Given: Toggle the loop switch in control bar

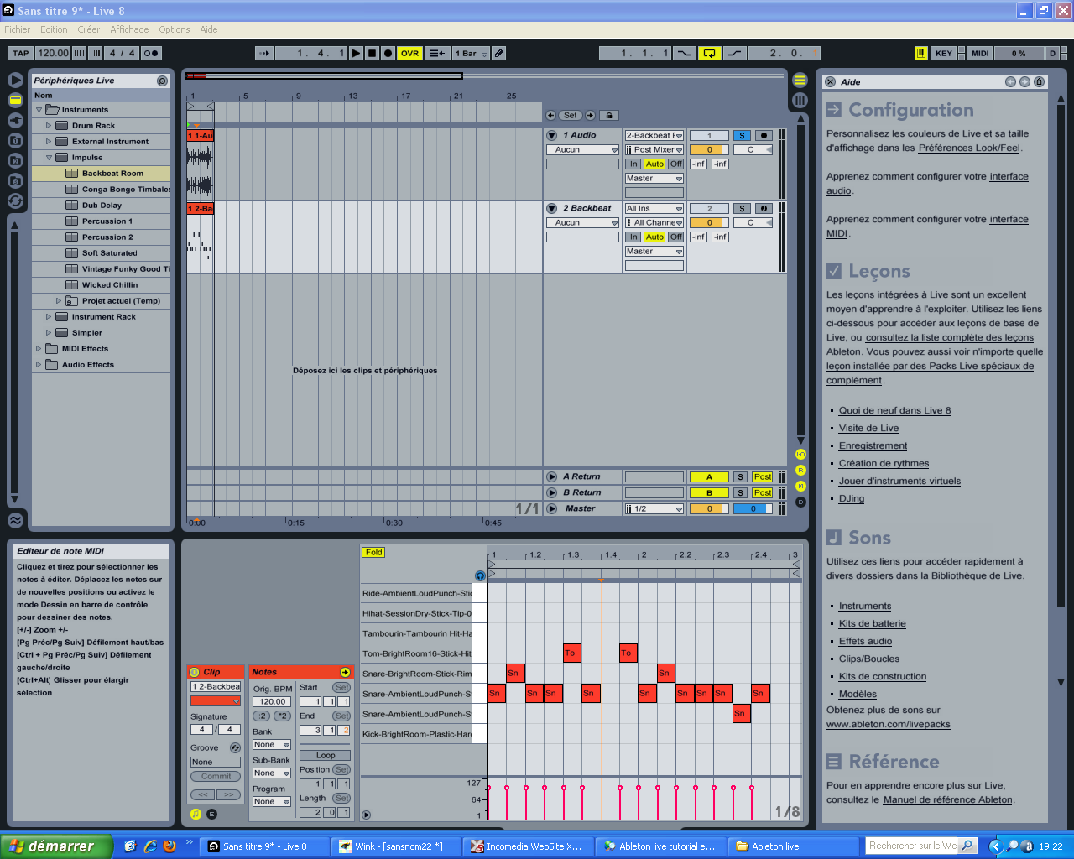Looking at the screenshot, I should coord(710,53).
